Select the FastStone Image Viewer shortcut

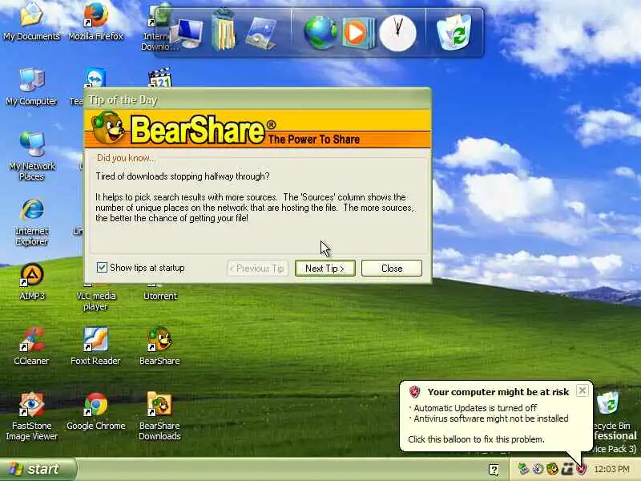(31, 416)
